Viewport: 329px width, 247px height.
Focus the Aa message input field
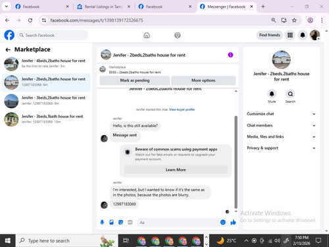coord(178,223)
